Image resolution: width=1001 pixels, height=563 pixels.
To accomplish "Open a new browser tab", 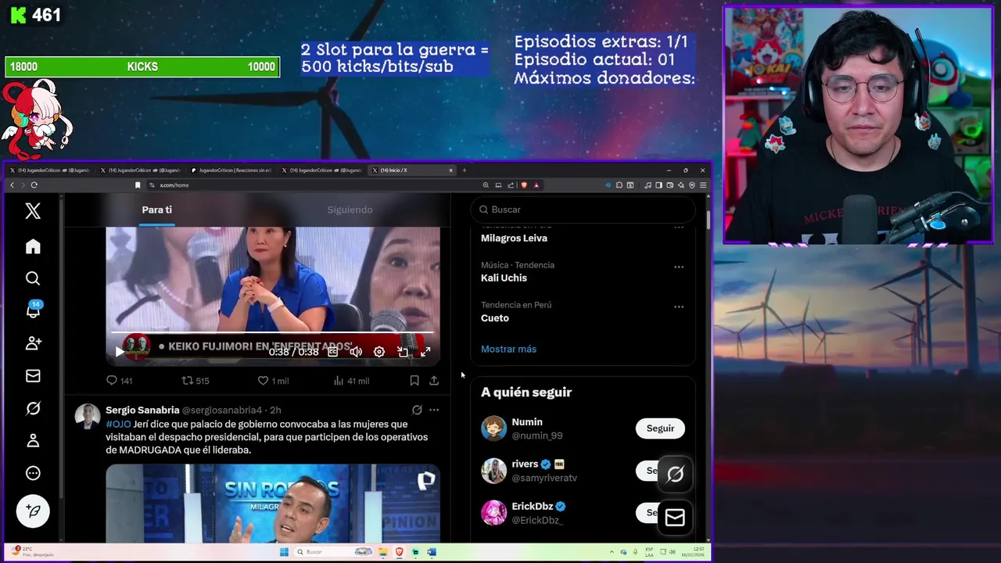I will tap(464, 170).
